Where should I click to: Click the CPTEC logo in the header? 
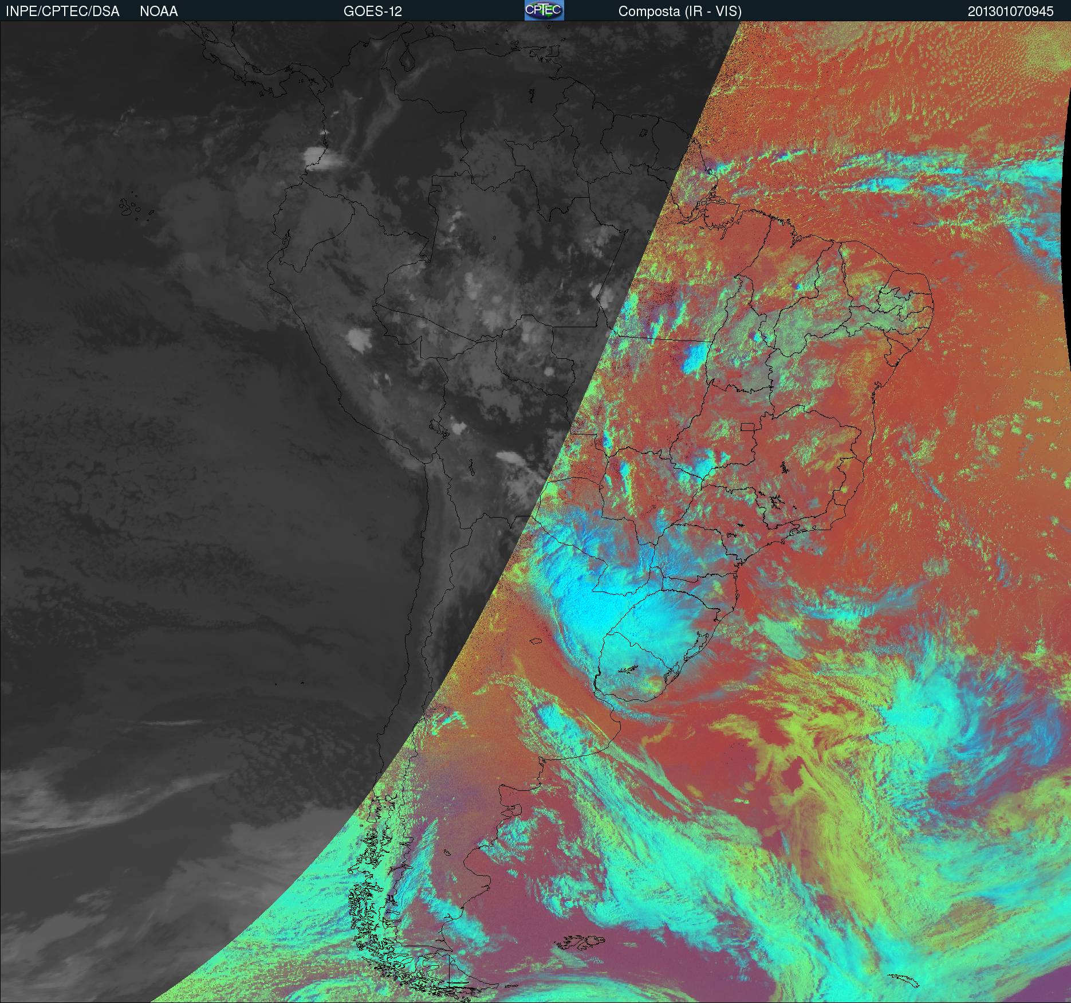(544, 11)
